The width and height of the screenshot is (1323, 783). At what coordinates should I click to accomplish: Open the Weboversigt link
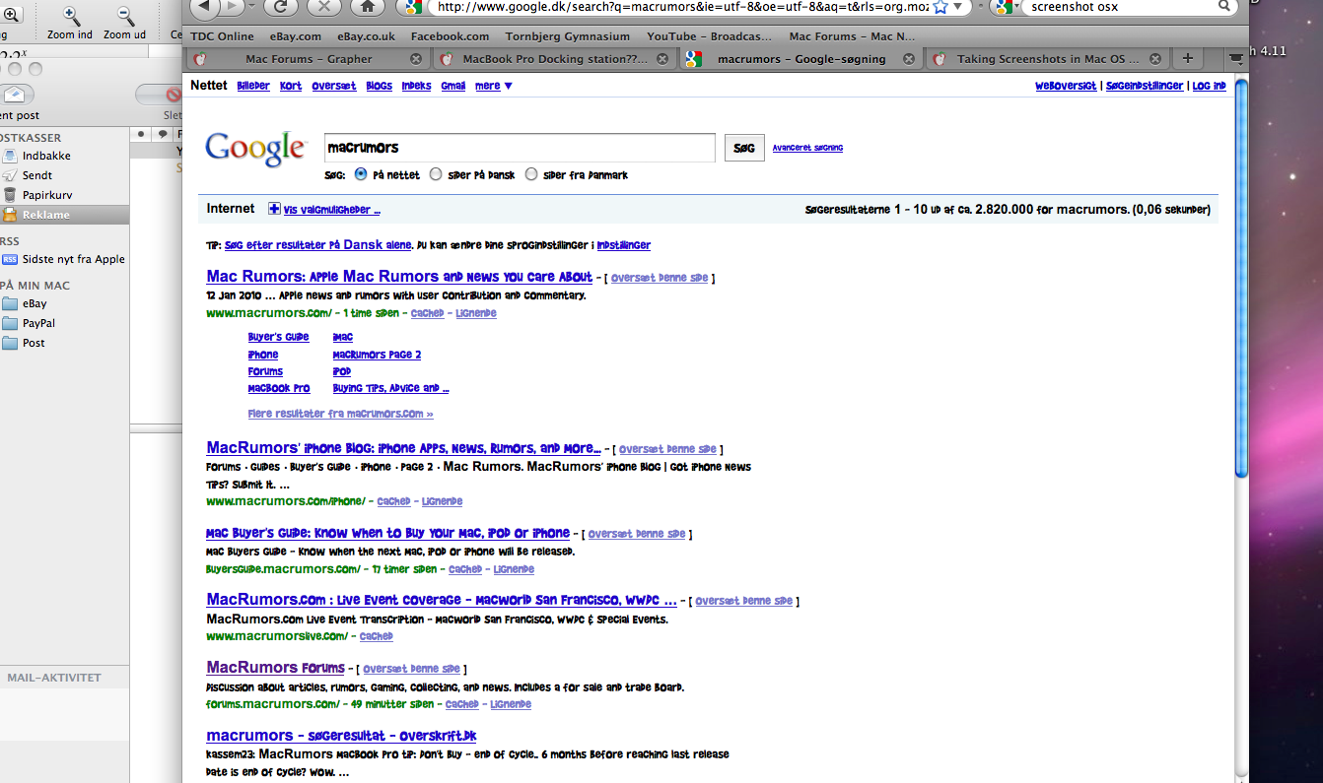(1066, 86)
